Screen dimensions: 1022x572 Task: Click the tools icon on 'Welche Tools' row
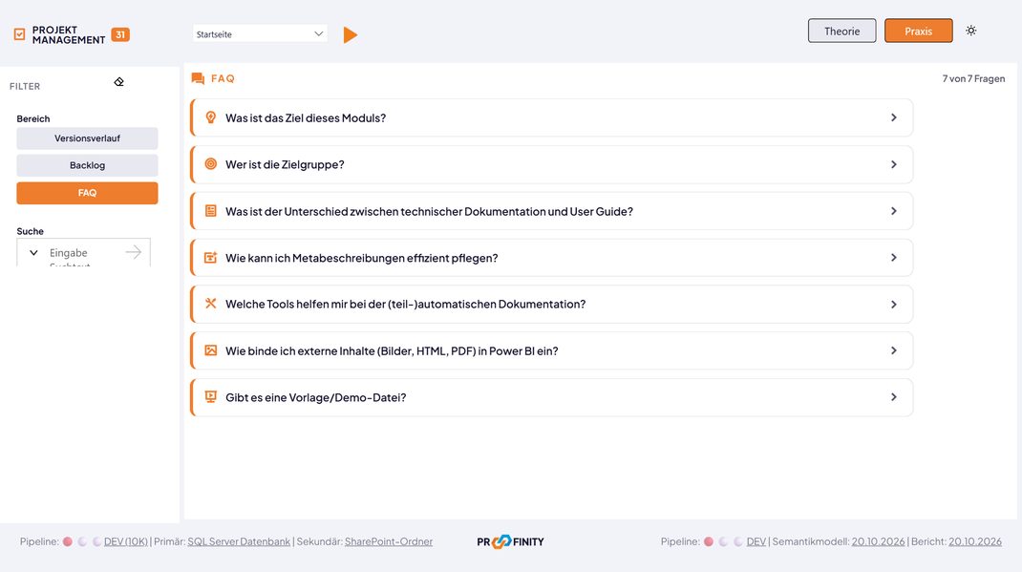pyautogui.click(x=210, y=304)
